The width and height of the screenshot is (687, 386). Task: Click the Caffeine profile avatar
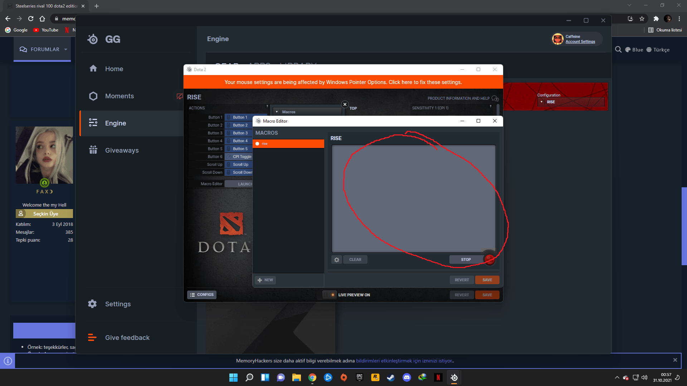[x=557, y=39]
